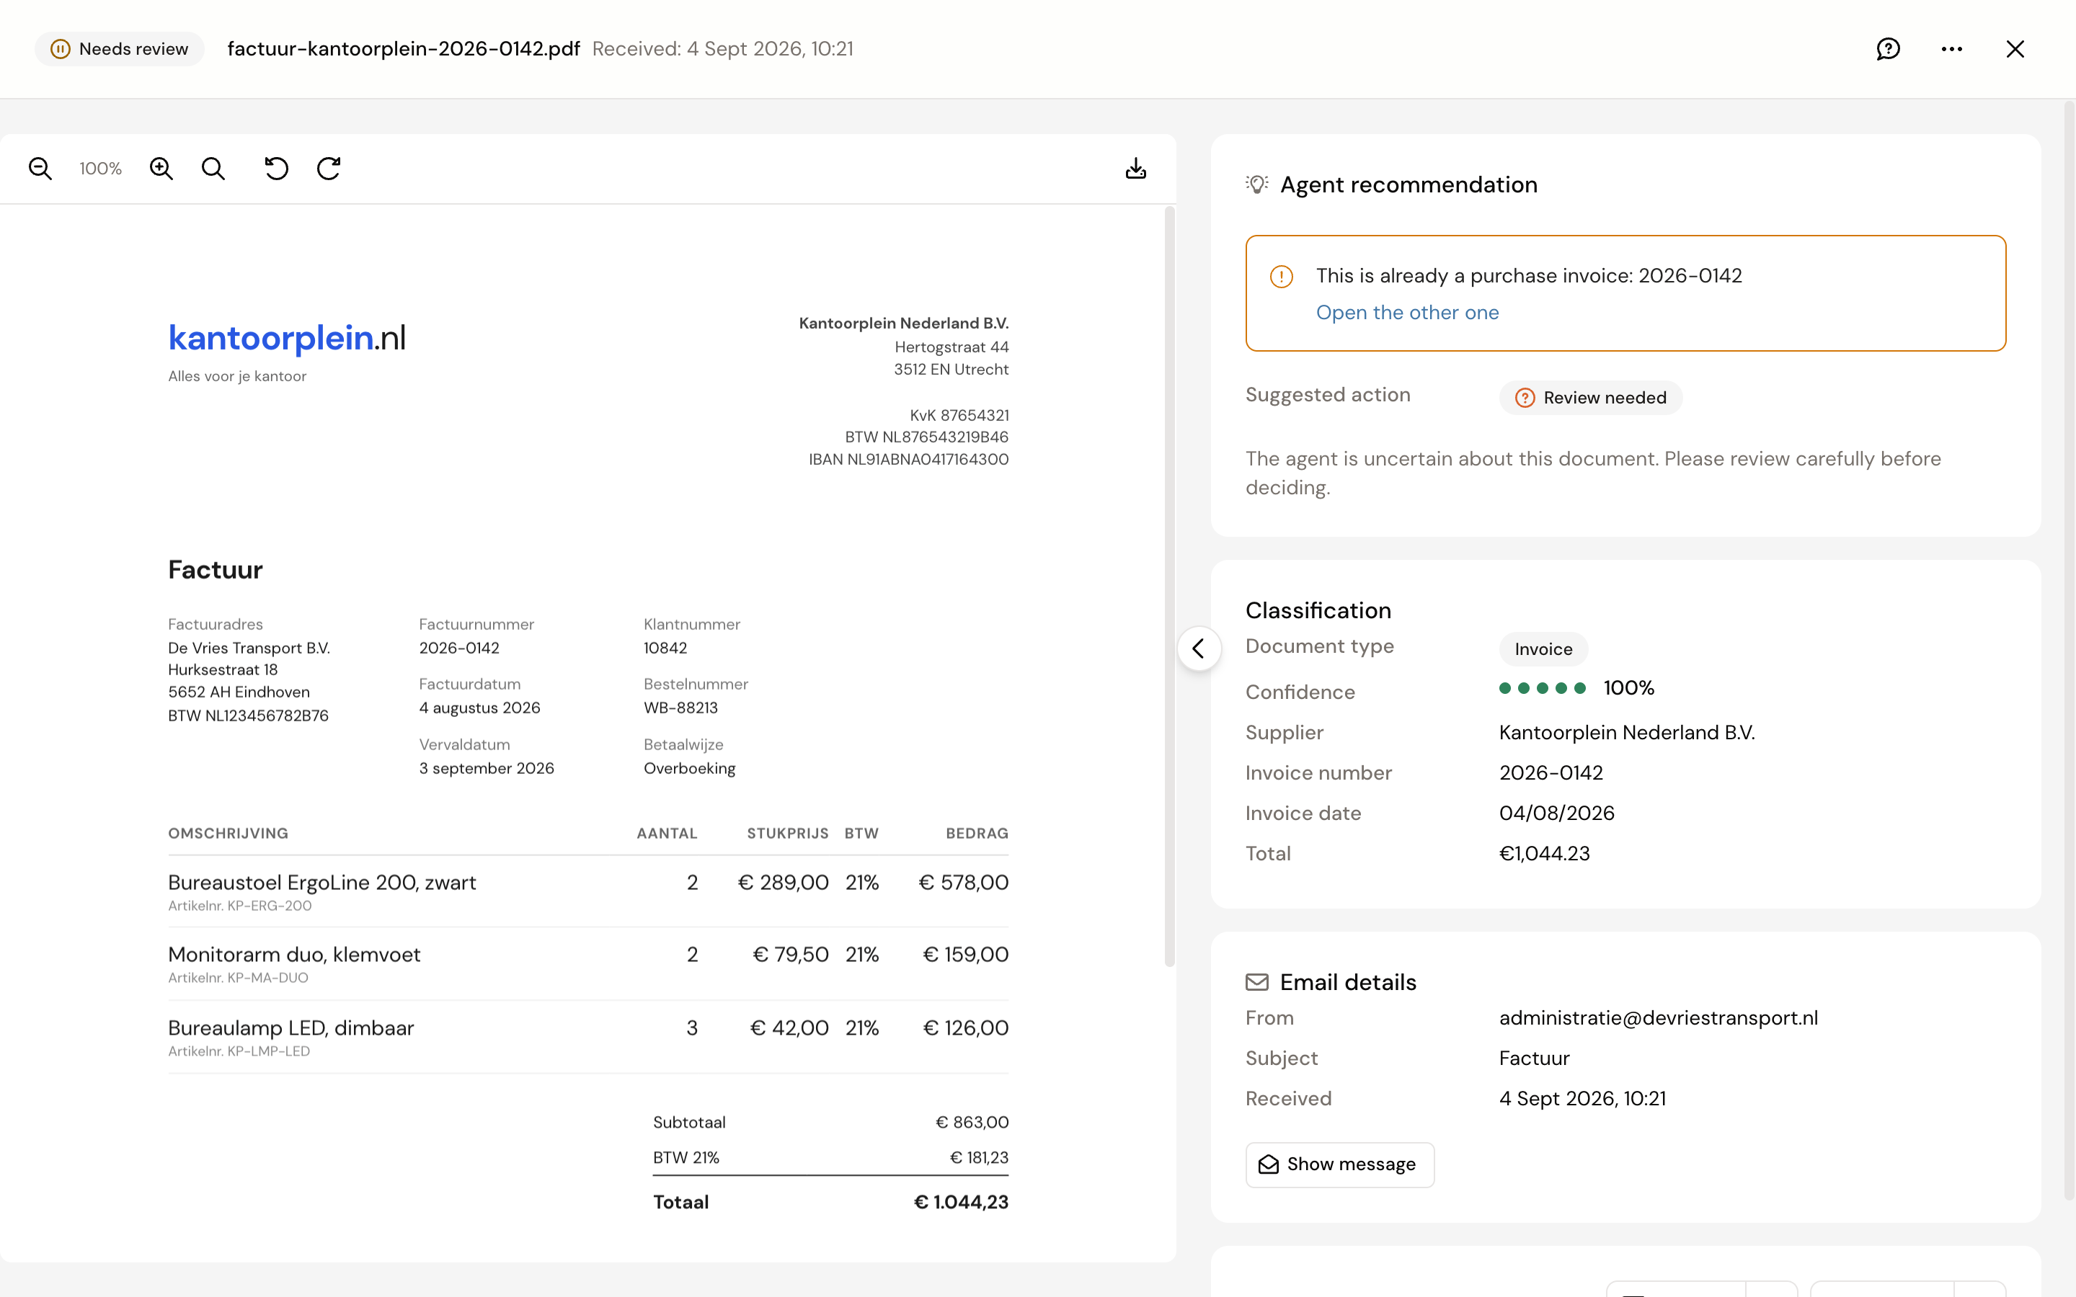Open the comment help chat icon

[1888, 49]
